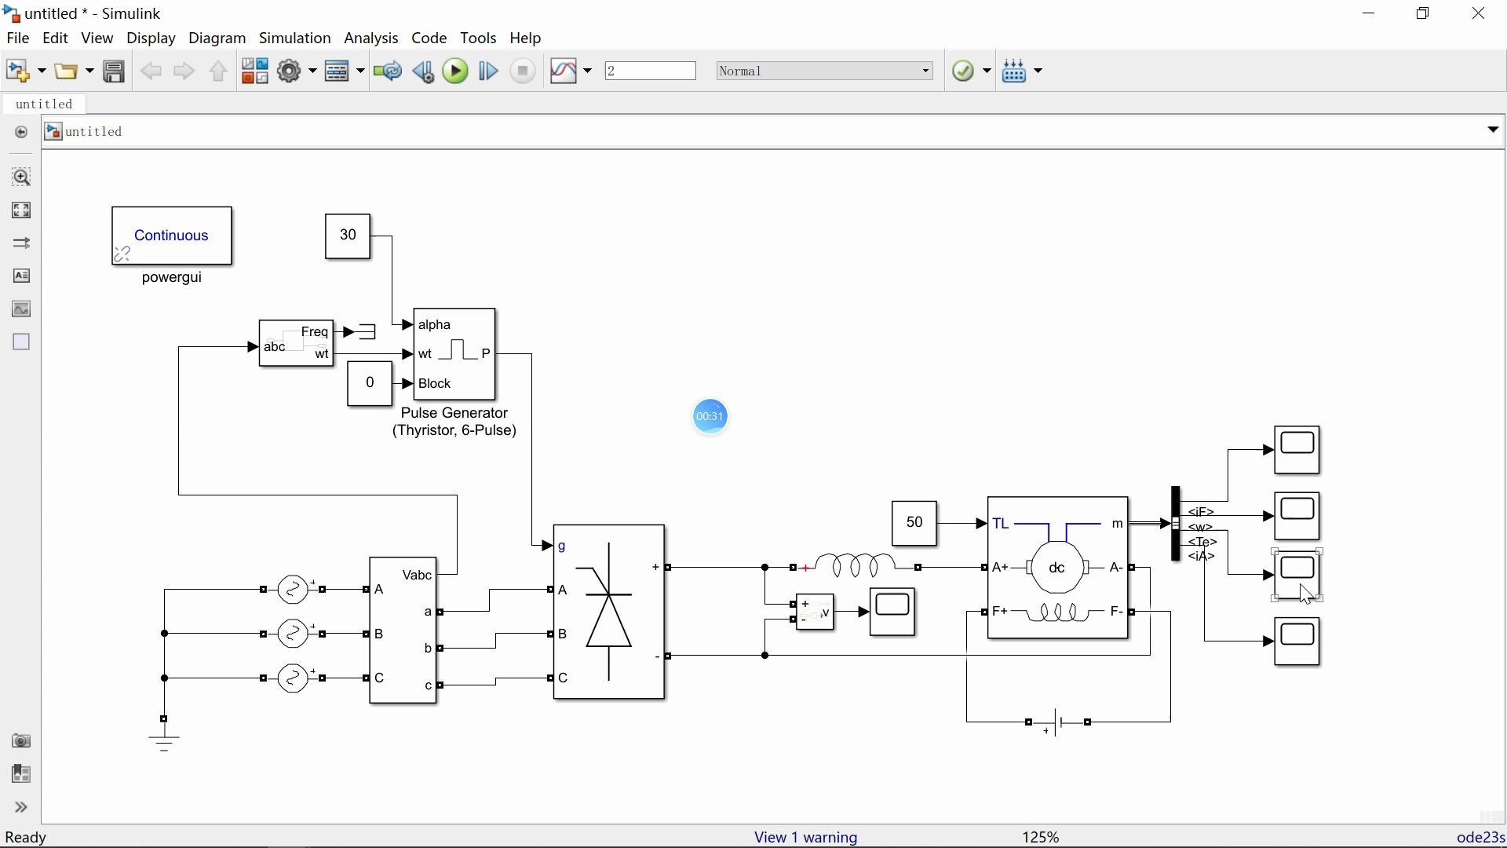Click the Viewmarks palette icon

click(x=21, y=776)
